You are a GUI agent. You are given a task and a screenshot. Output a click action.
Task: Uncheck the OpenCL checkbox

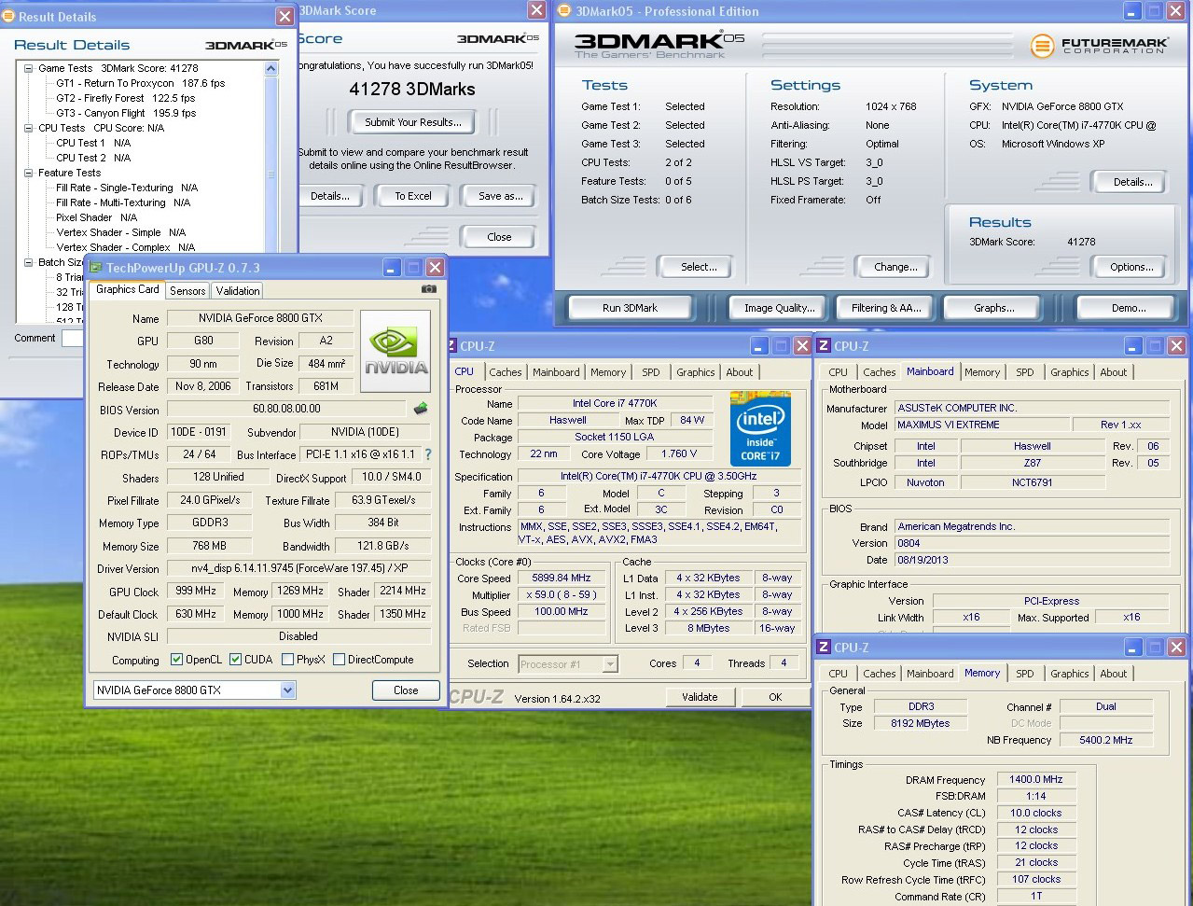point(176,660)
